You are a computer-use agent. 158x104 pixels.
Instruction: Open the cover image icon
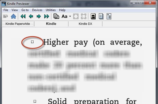[93, 16]
